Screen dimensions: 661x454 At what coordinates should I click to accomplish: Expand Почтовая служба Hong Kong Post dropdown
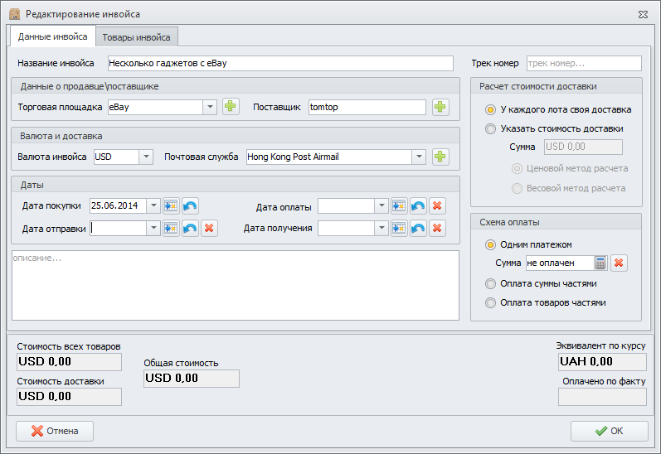click(419, 157)
